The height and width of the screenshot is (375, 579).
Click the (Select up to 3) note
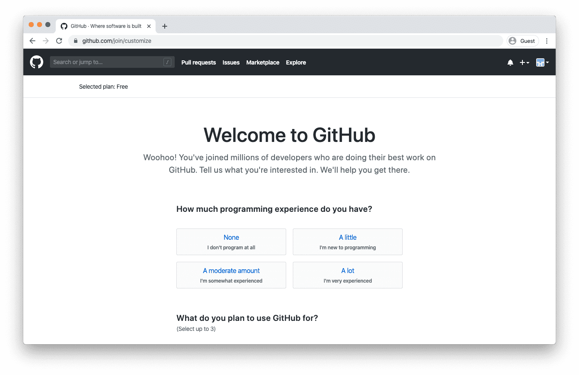pos(196,329)
